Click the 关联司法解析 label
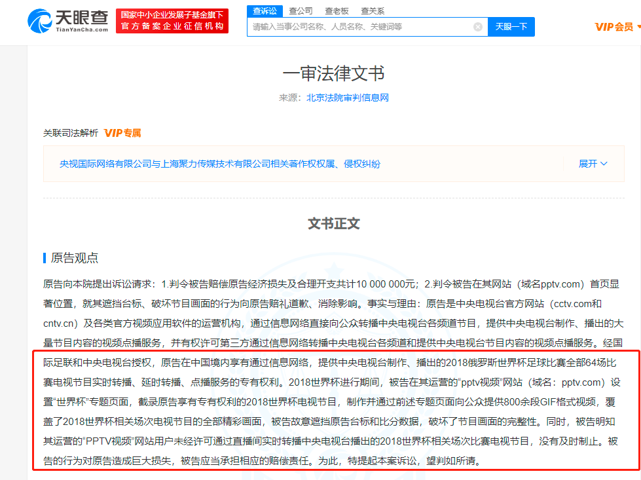The height and width of the screenshot is (480, 641). click(x=71, y=133)
